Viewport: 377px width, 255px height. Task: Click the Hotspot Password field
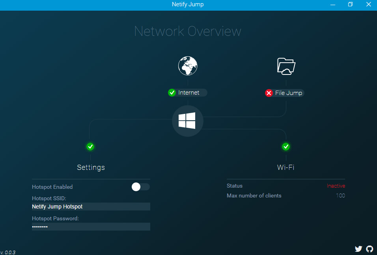coord(91,226)
